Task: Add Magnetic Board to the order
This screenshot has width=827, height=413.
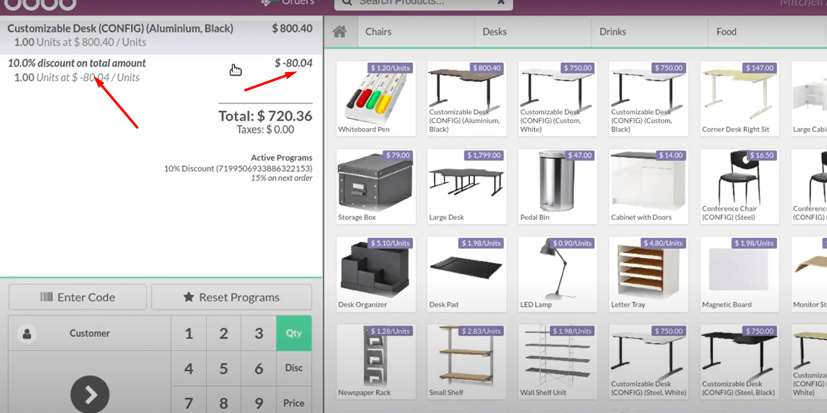Action: (x=739, y=274)
